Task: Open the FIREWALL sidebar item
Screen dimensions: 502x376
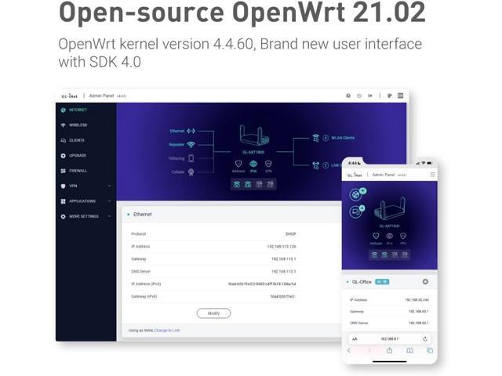Action: (x=78, y=171)
